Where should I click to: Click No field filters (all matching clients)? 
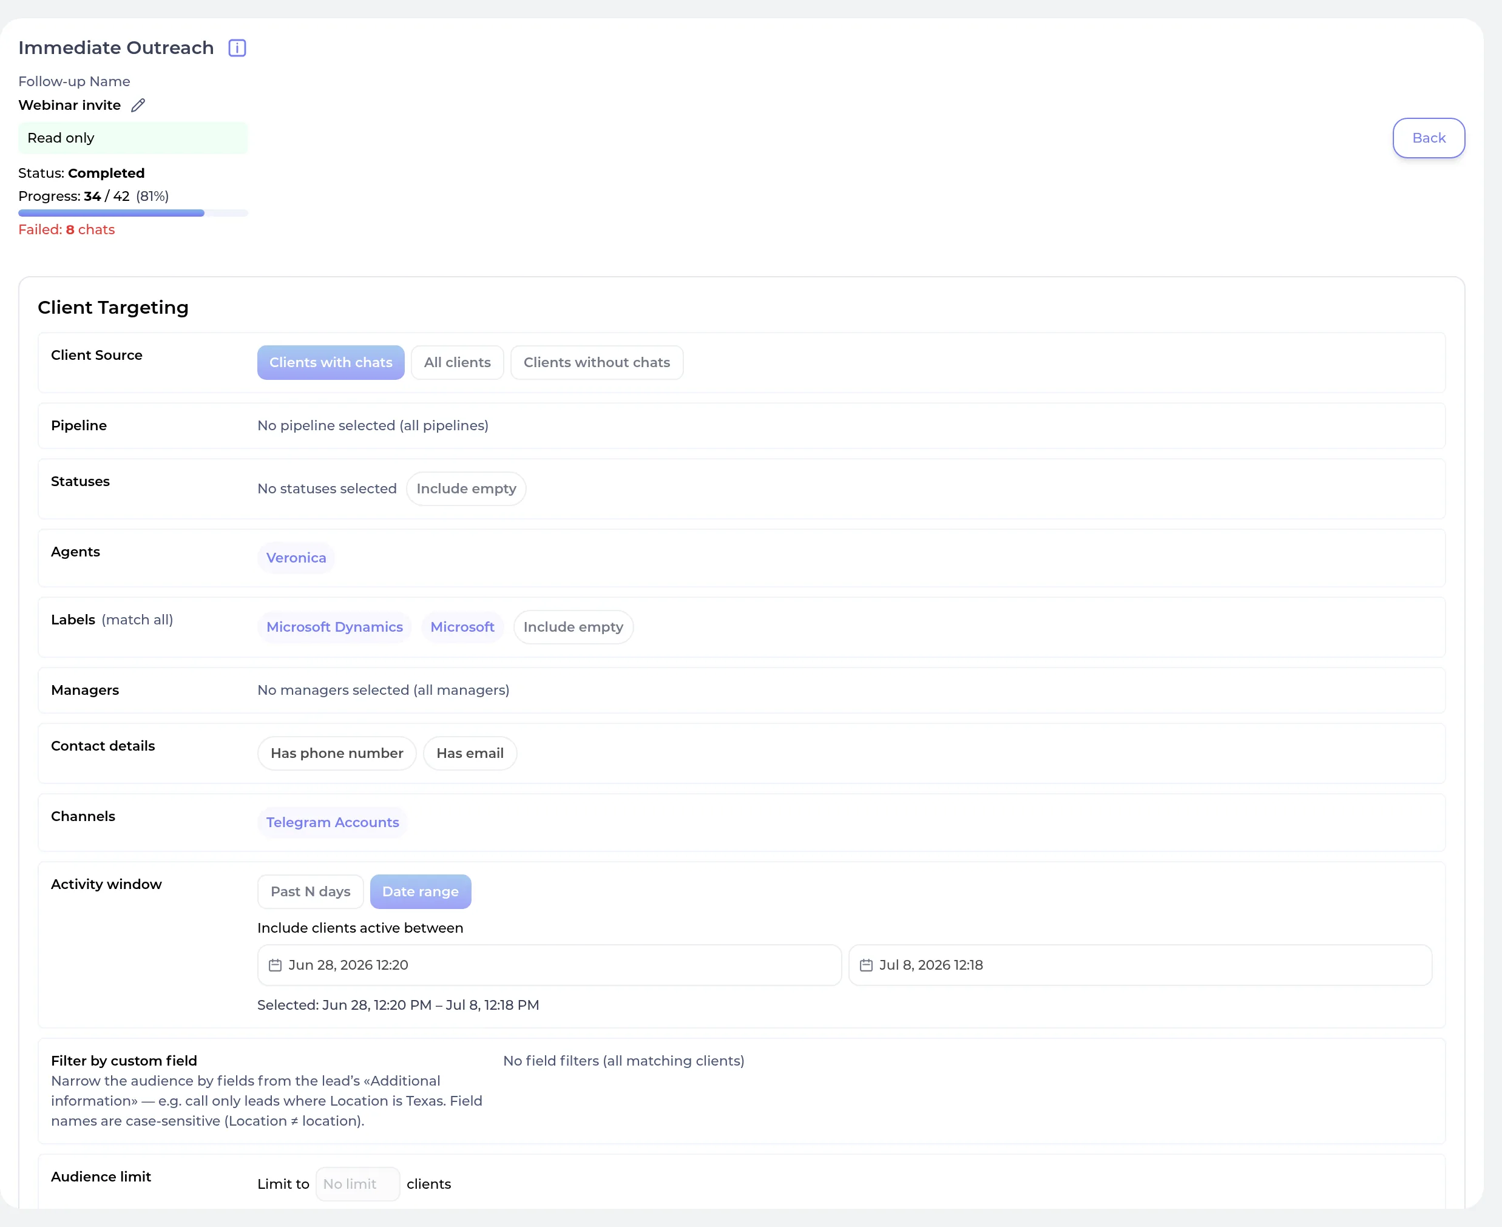(x=623, y=1061)
